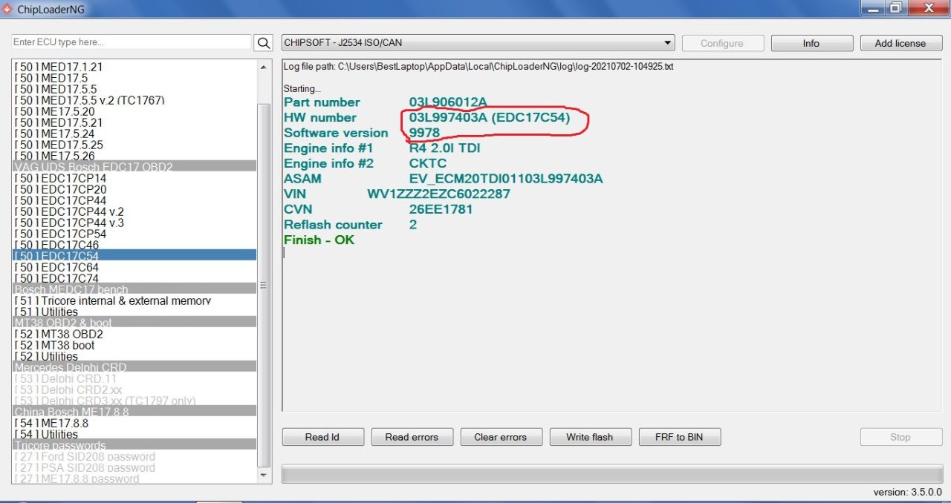
Task: Click the Read Id button
Action: 322,437
